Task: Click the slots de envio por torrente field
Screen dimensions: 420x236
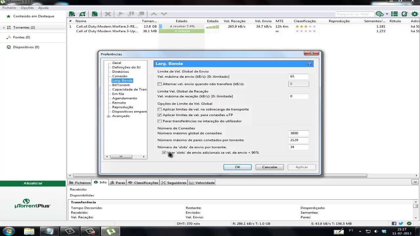Action: pyautogui.click(x=299, y=147)
